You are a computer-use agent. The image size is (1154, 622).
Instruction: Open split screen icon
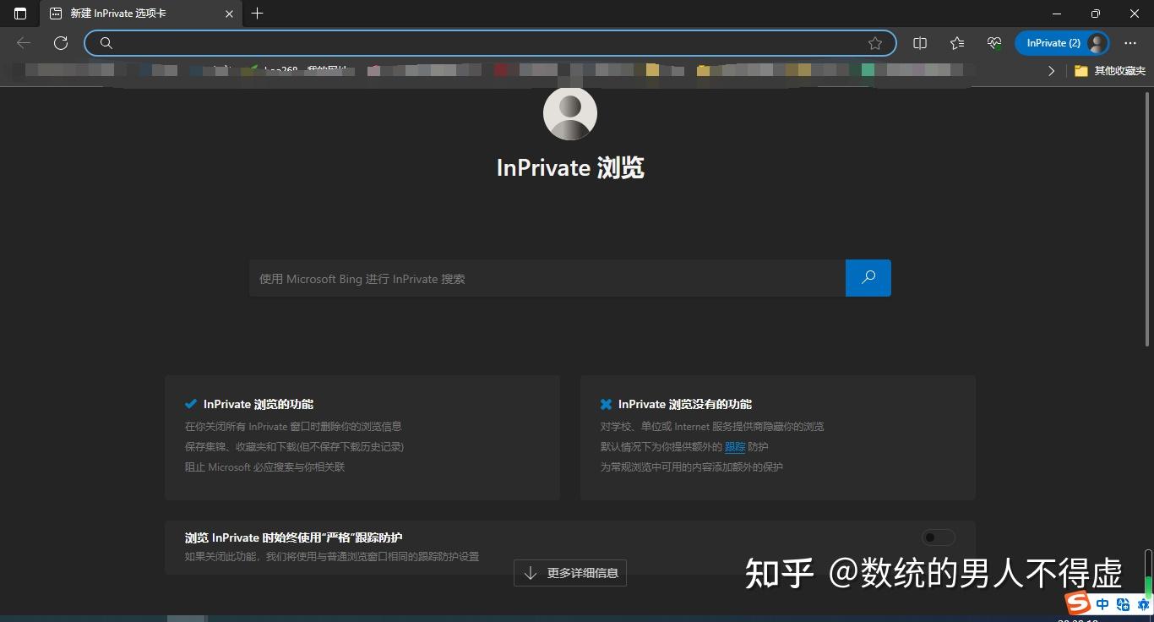(920, 43)
